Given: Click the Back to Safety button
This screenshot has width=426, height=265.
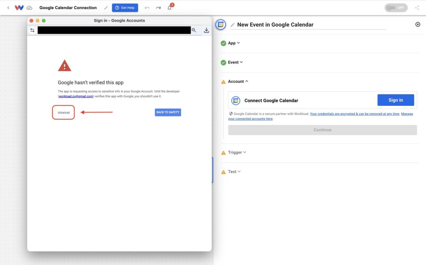Looking at the screenshot, I should pos(168,112).
